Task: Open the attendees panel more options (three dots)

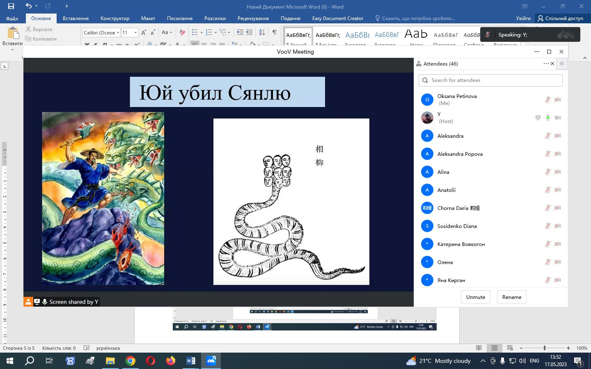Action: click(x=546, y=64)
